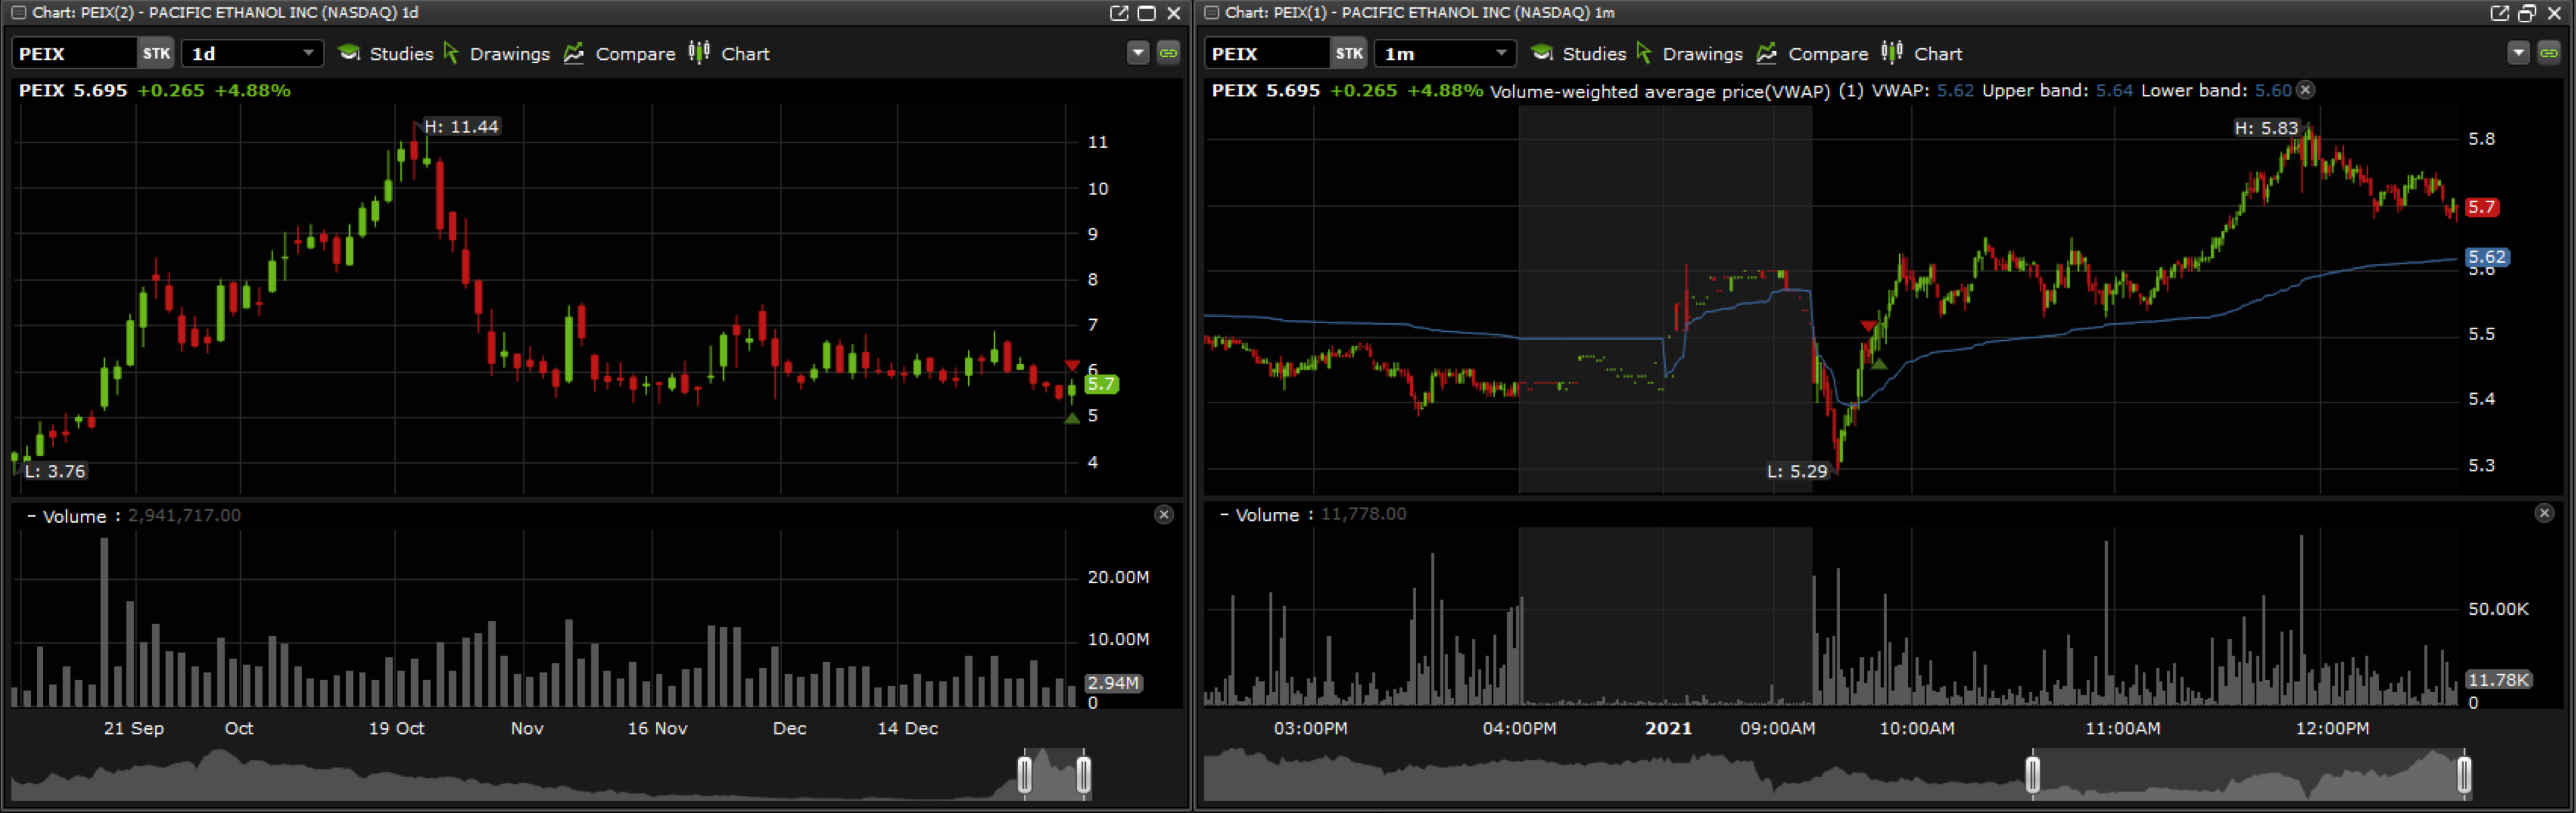2576x813 pixels.
Task: Toggle green link icon in 1m chart
Action: [2548, 53]
